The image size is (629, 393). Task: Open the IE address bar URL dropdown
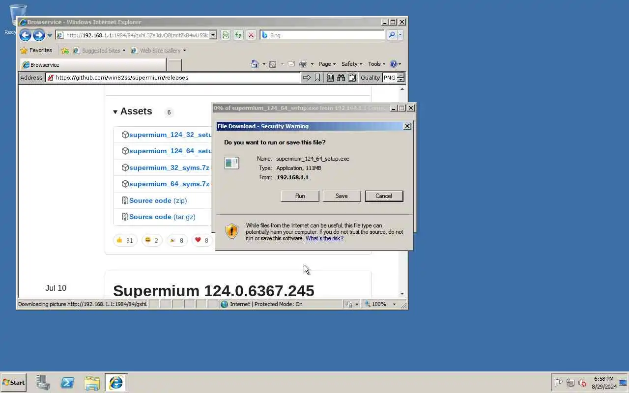[213, 35]
